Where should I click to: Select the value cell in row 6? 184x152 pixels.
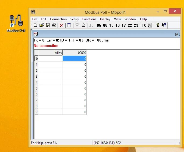point(75,94)
